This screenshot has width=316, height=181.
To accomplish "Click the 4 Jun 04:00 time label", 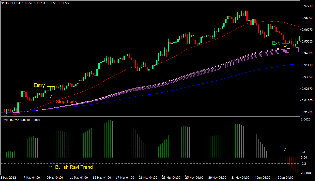I will pyautogui.click(x=262, y=178).
